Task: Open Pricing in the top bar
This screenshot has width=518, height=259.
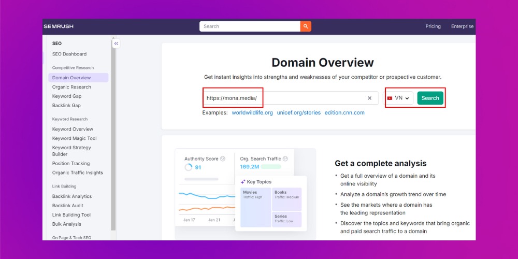Action: (433, 26)
